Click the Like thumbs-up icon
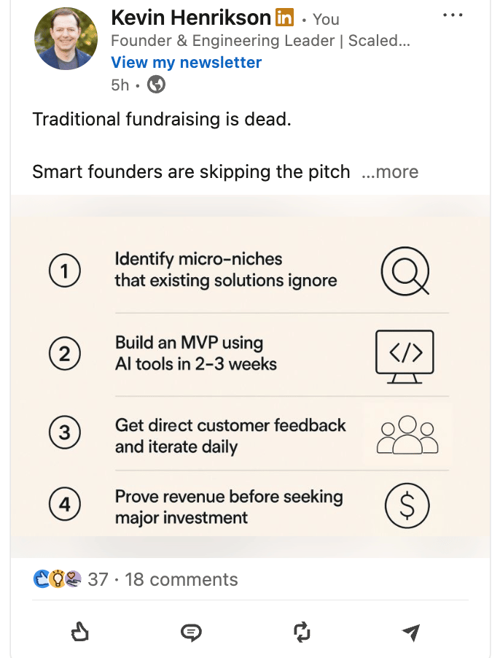 [x=79, y=632]
